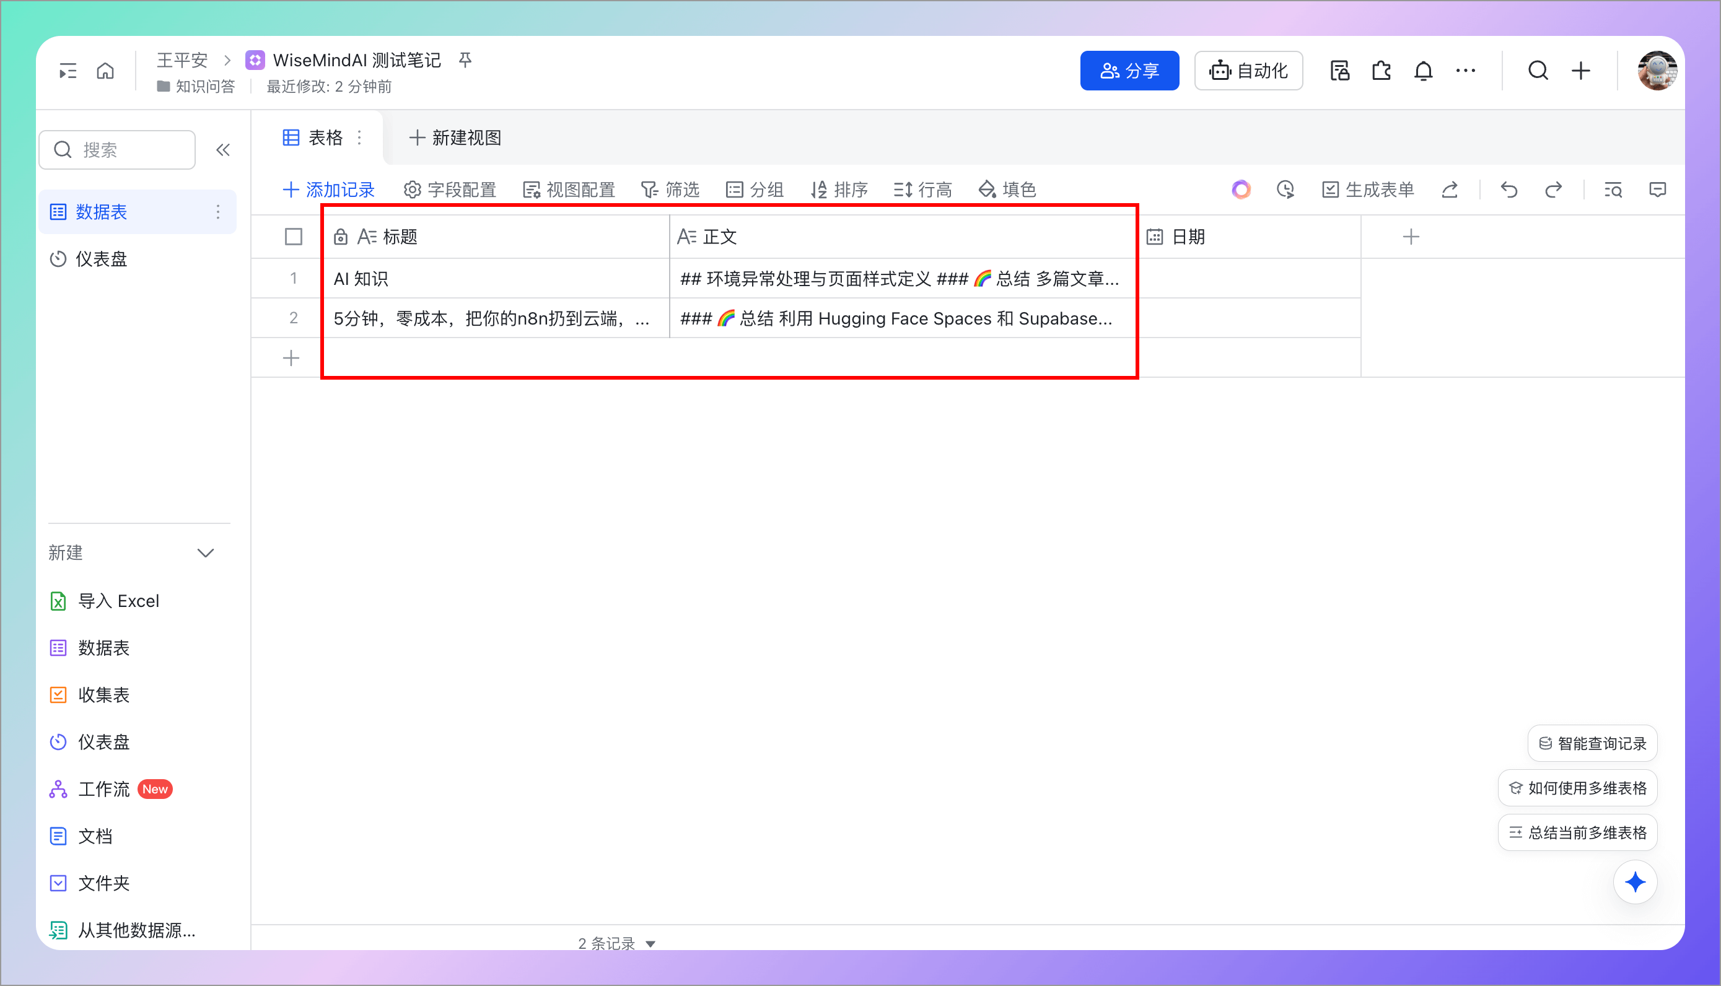
Task: Open the 填色 fill color tool
Action: tap(1007, 190)
